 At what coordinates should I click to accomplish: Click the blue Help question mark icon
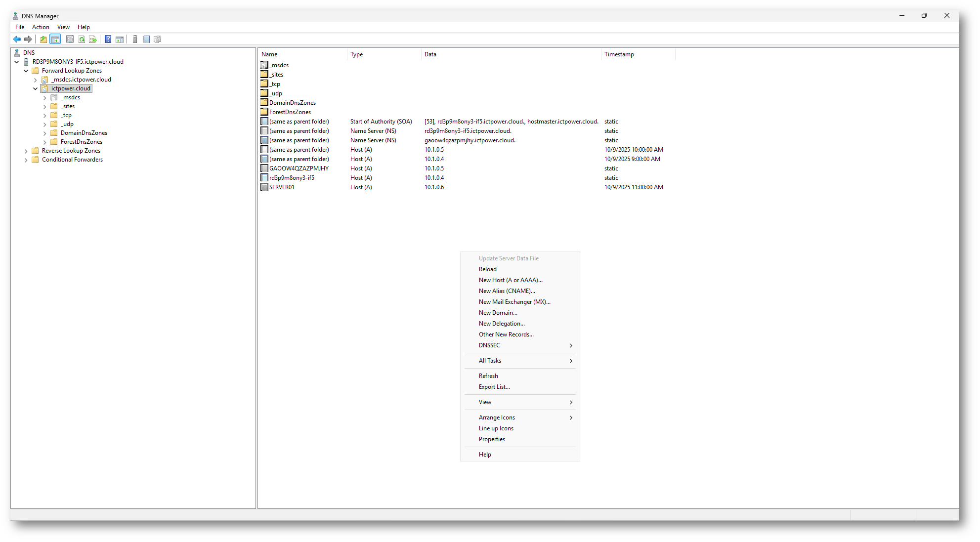(x=108, y=40)
